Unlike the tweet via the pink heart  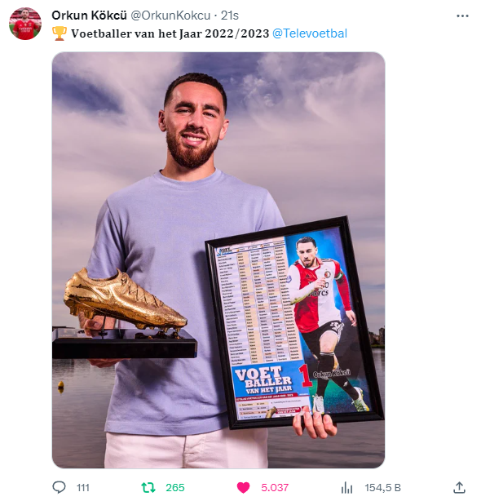pyautogui.click(x=243, y=488)
